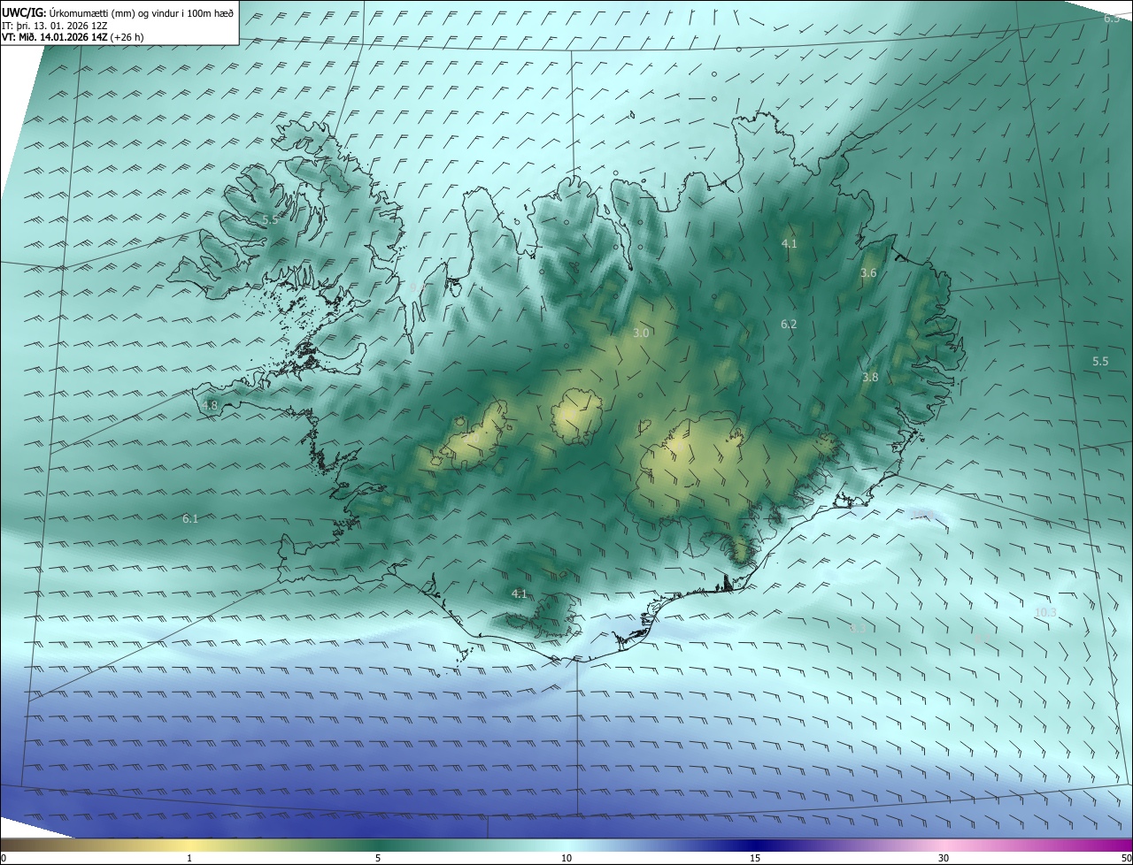Viewport: 1133px width, 865px height.
Task: Click the 4.8 value on the map
Action: pos(210,406)
